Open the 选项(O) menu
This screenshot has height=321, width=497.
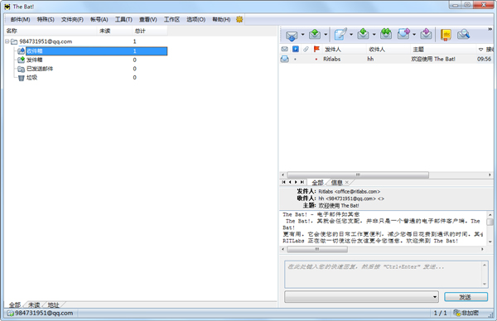(195, 20)
